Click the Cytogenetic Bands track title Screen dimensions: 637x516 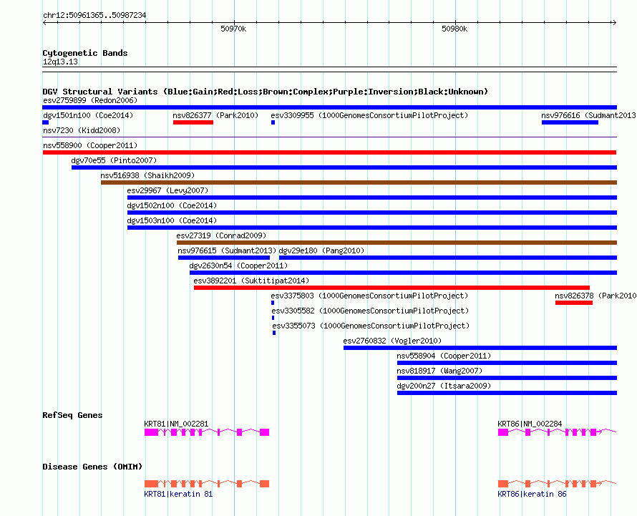tap(85, 53)
